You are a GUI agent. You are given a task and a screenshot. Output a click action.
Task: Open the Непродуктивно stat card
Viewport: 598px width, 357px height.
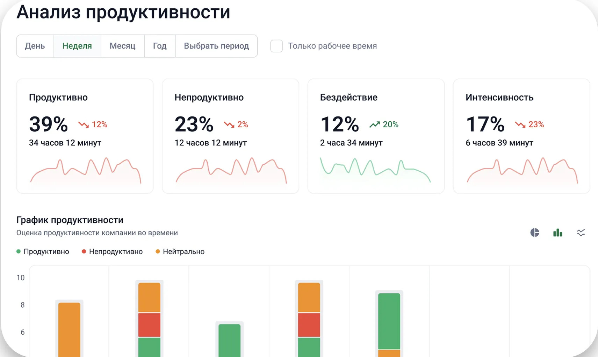[x=230, y=136]
